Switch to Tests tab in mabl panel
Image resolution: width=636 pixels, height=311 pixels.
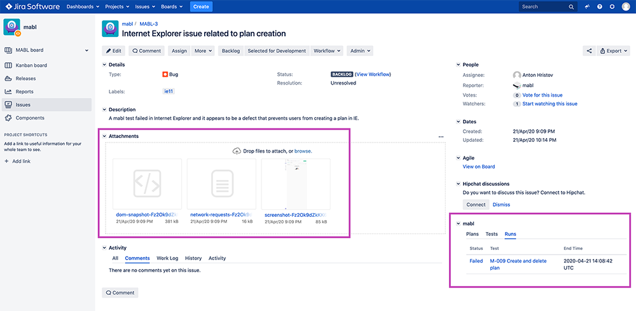tap(492, 234)
